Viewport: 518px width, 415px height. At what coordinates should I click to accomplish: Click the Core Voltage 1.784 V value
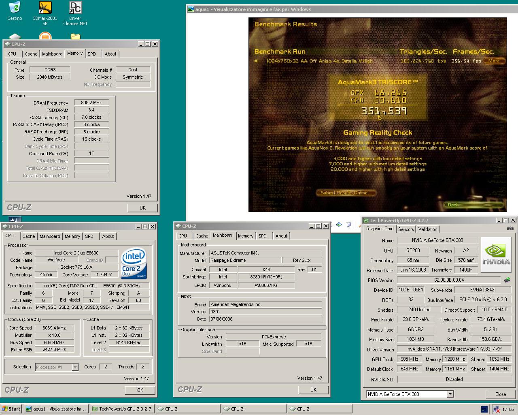point(104,274)
